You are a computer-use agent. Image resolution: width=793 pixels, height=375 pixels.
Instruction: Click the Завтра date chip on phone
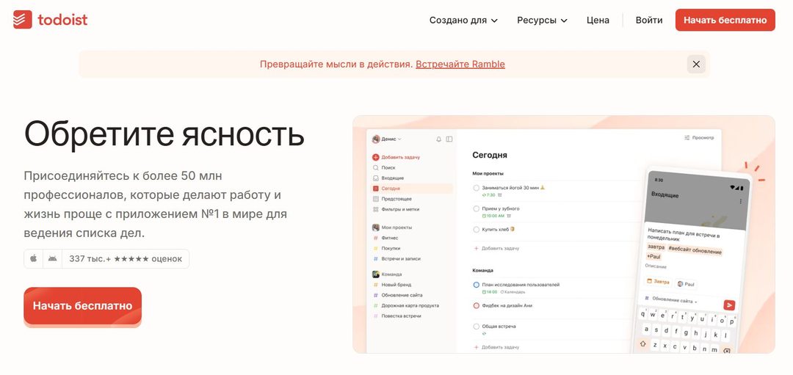coord(659,282)
